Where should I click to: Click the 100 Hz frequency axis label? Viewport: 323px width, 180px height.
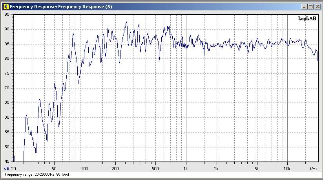click(84, 169)
